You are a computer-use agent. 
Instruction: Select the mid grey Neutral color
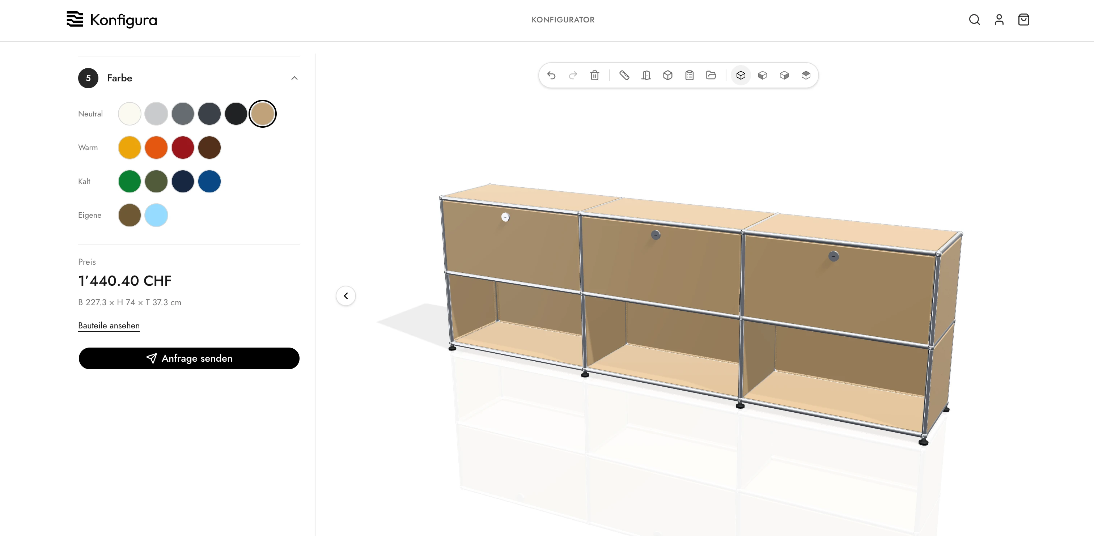183,114
